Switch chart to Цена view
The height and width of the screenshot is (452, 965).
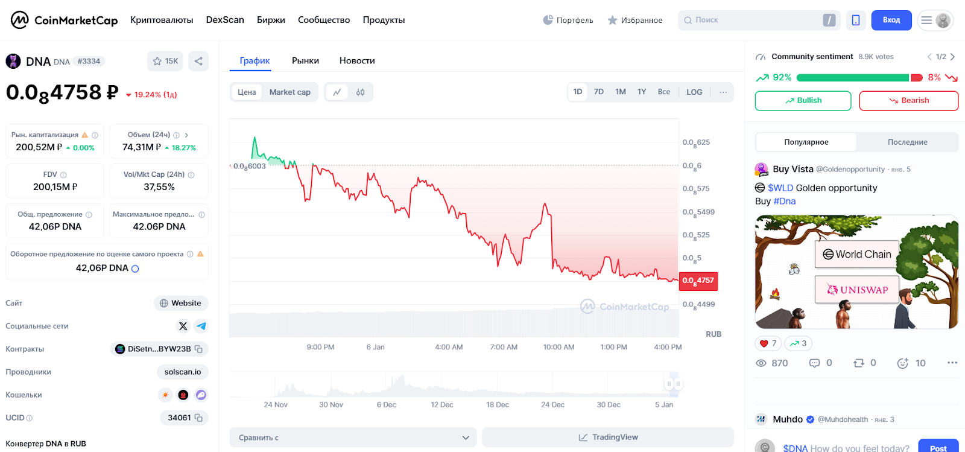coord(247,92)
